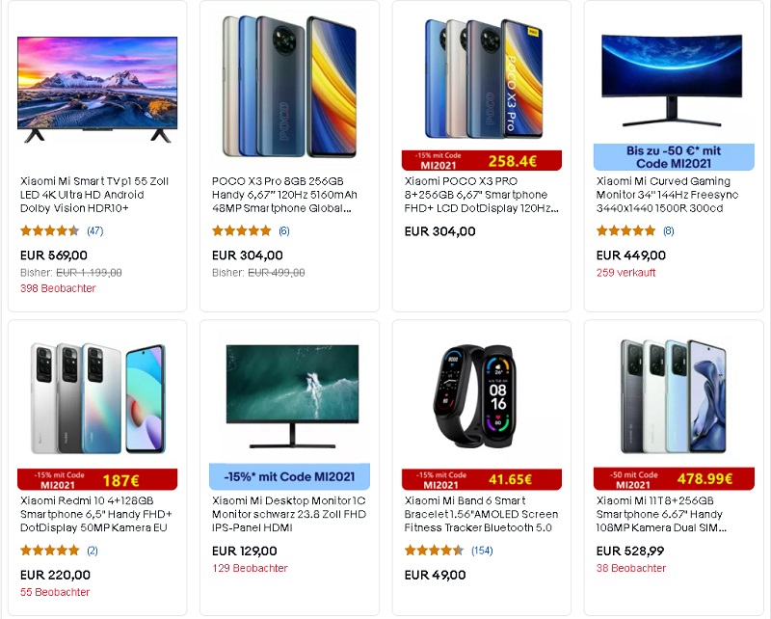The width and height of the screenshot is (771, 619).
Task: Open the Xiaomi Mi 11T 8+256GB listing title
Action: [661, 514]
